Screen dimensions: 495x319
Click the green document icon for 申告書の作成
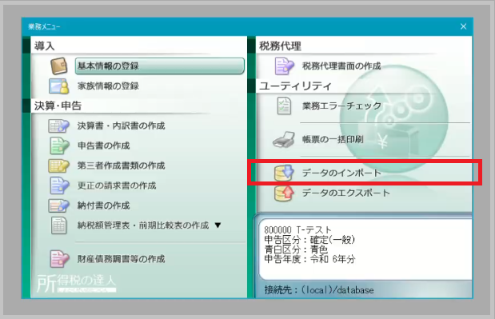[59, 146]
